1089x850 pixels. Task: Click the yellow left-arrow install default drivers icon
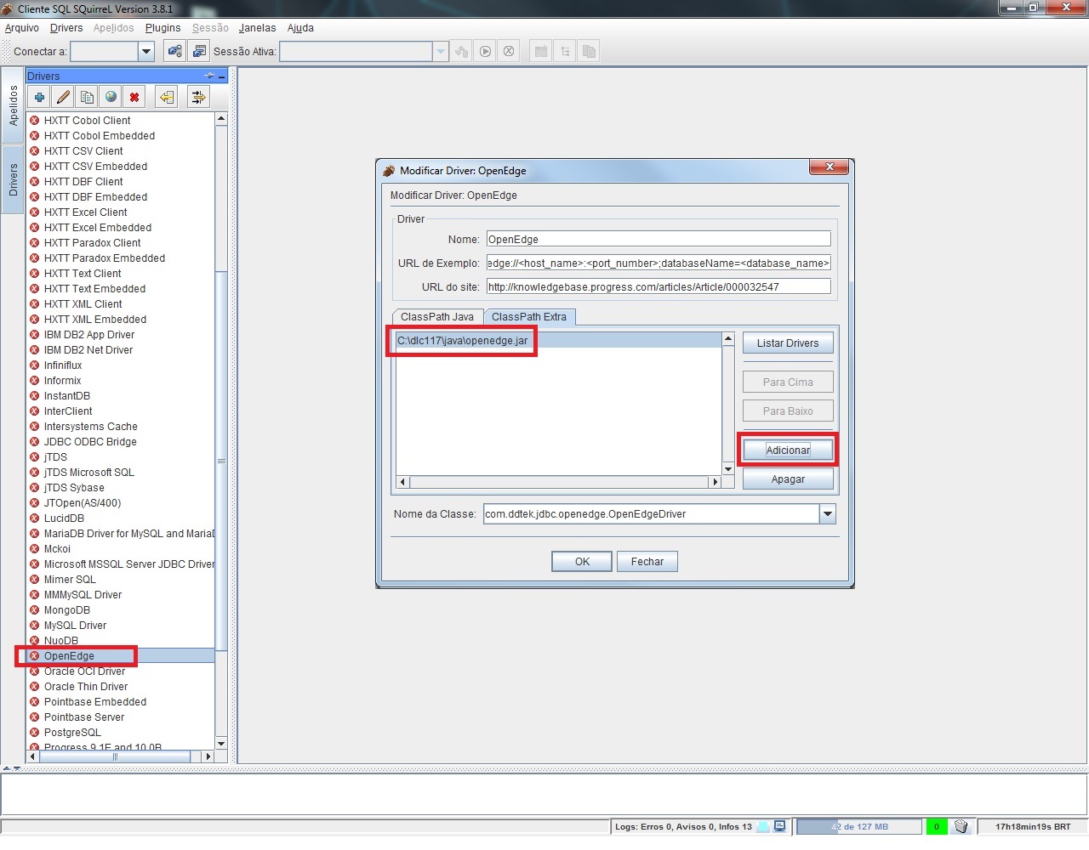[167, 97]
